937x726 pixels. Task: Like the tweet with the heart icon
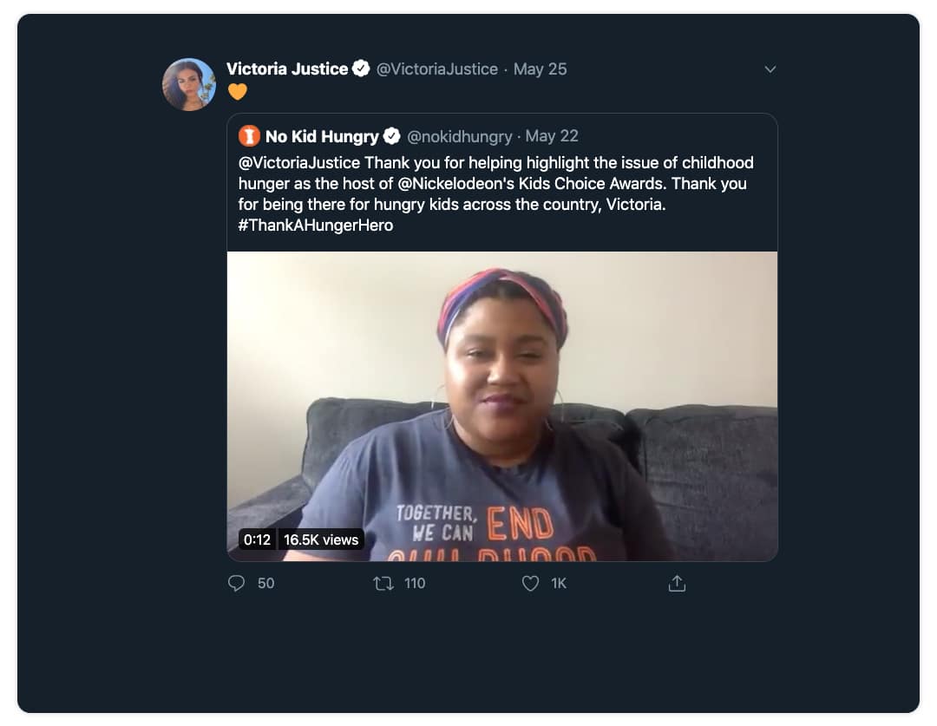[x=530, y=583]
